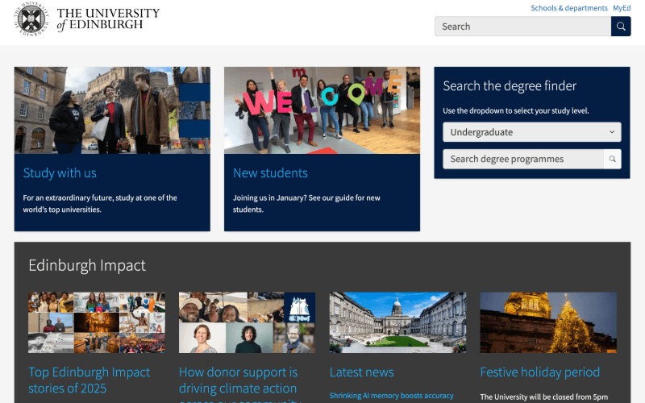The width and height of the screenshot is (645, 403).
Task: Open the MyEd link
Action: [622, 8]
